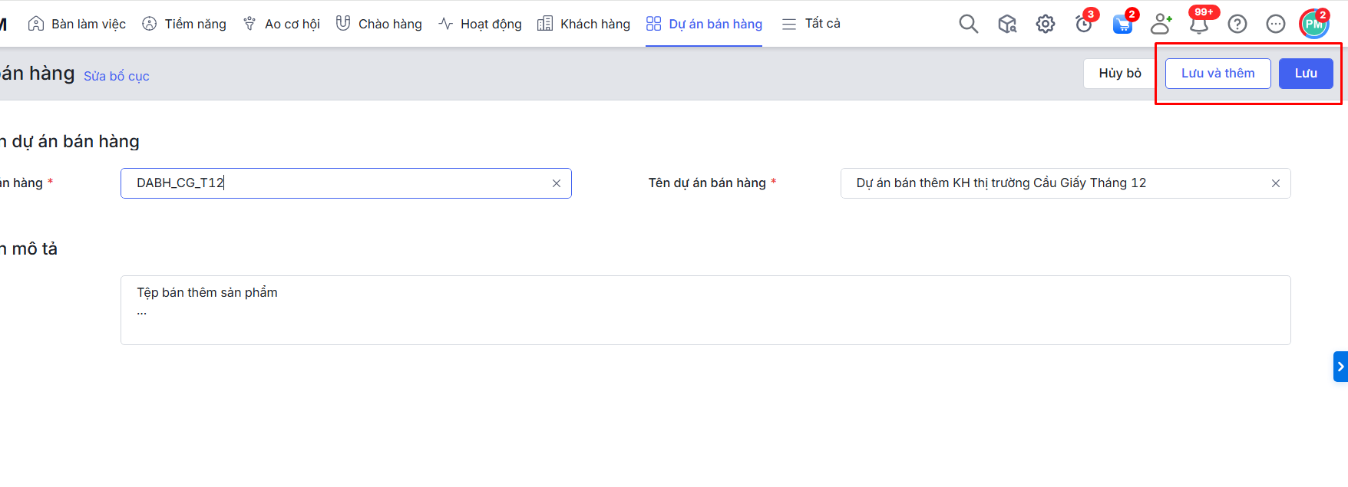This screenshot has height=487, width=1348.
Task: Open the notifications bell
Action: coord(1198,25)
